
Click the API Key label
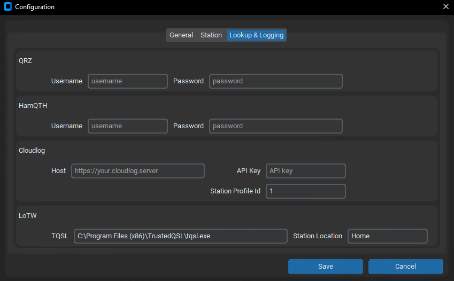249,171
